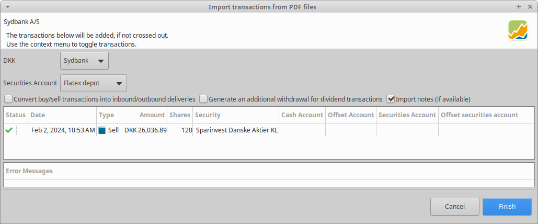Open the Sydbank cash account dropdown
The image size is (538, 224).
(85, 61)
